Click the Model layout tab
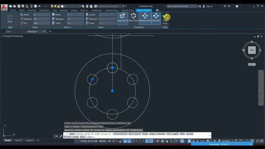Screen dimensions: 265x149 tap(8, 140)
